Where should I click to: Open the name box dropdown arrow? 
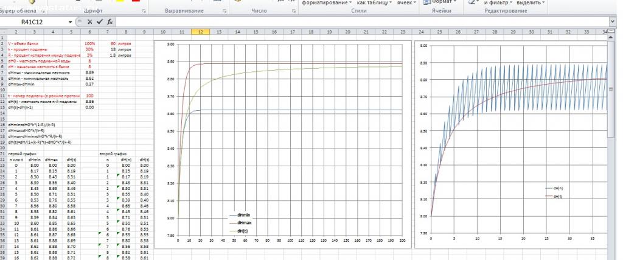click(x=71, y=23)
